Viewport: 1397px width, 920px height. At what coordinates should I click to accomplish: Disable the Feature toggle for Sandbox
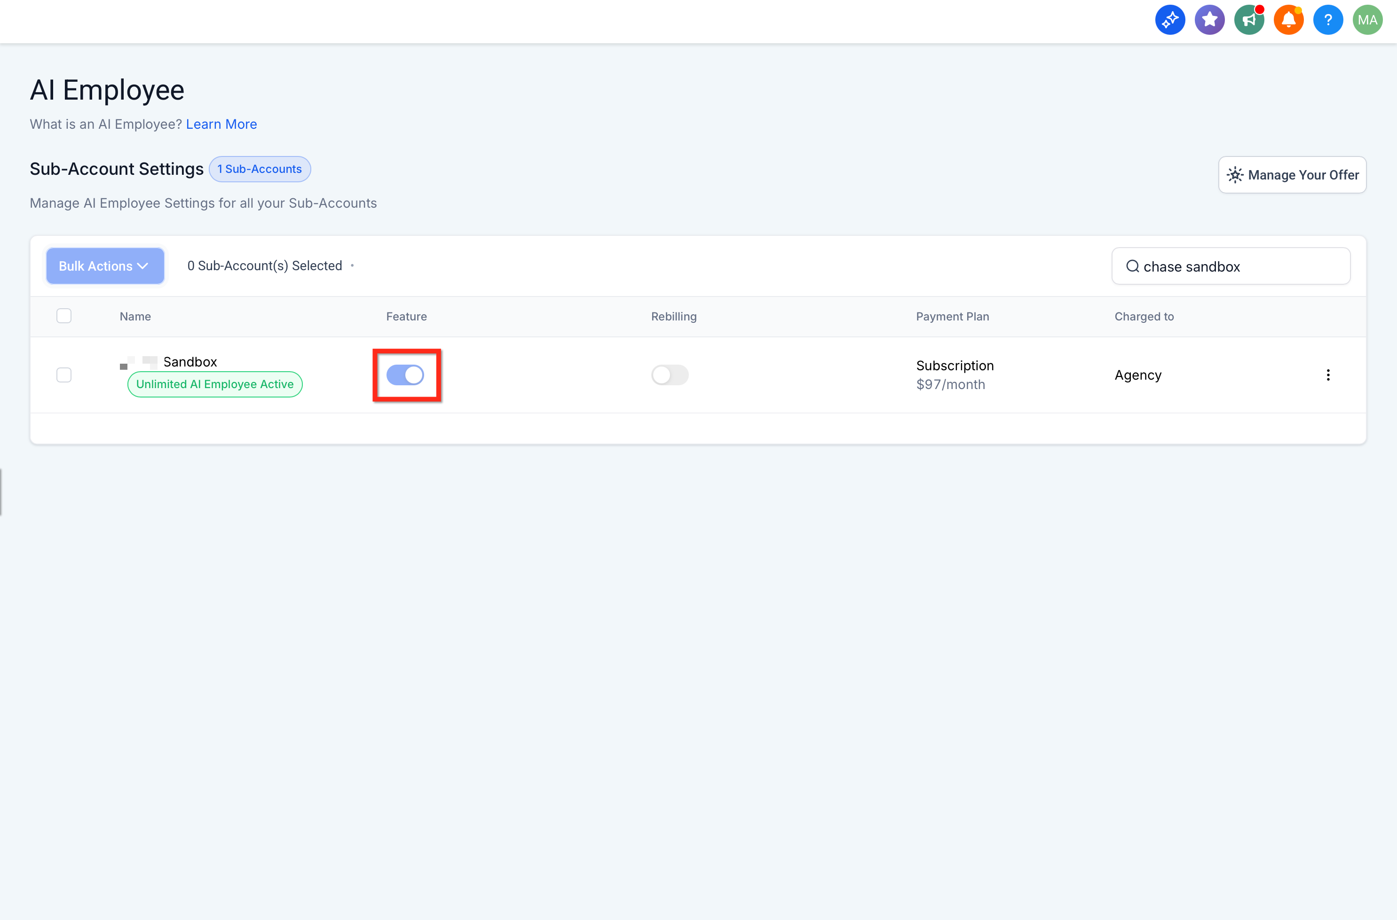405,375
